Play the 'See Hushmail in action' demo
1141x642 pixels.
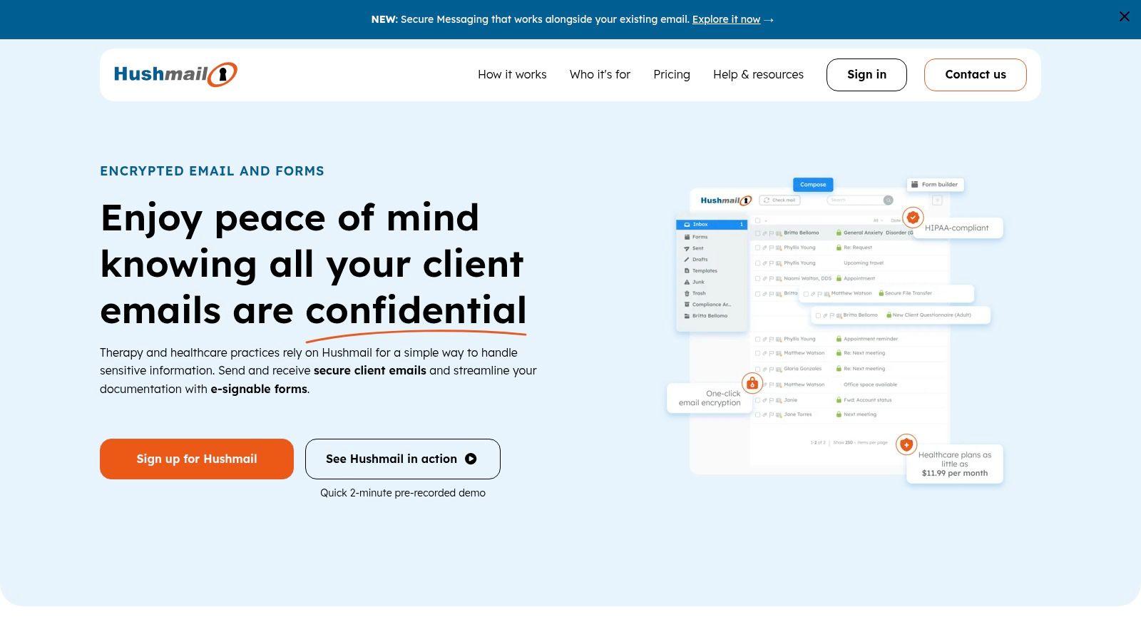coord(403,459)
